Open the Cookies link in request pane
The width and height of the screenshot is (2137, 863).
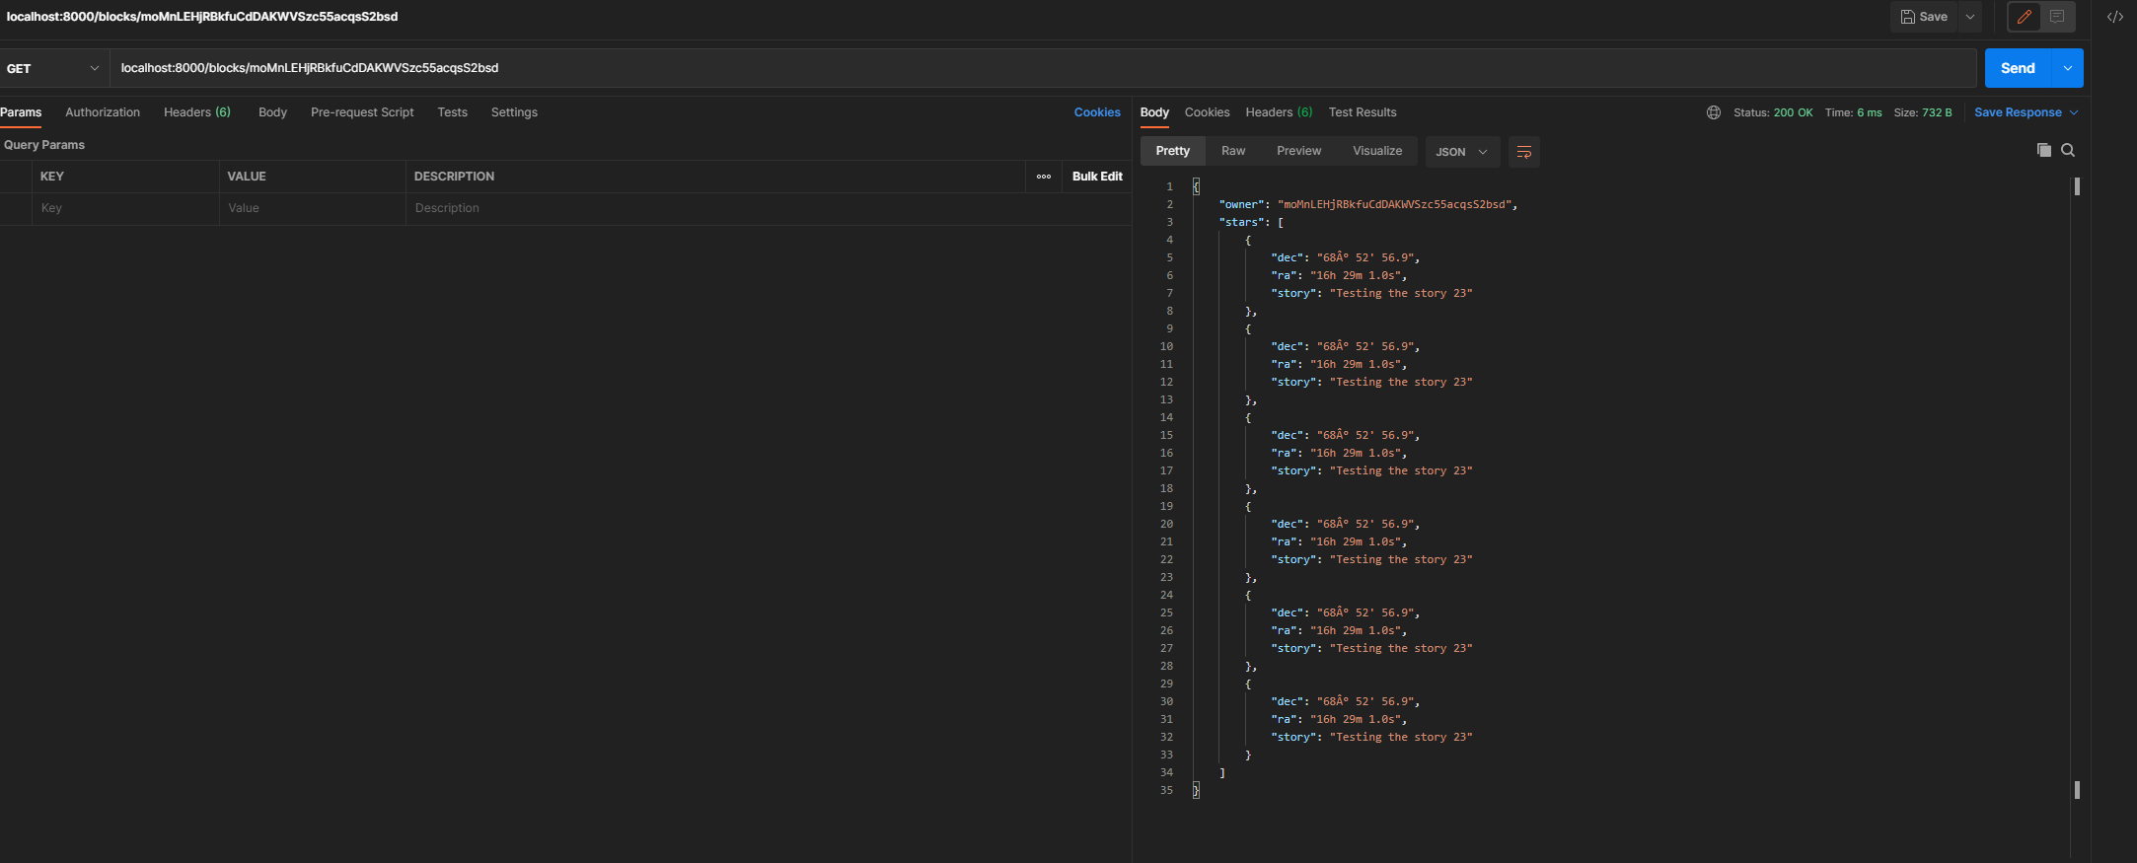[1097, 112]
